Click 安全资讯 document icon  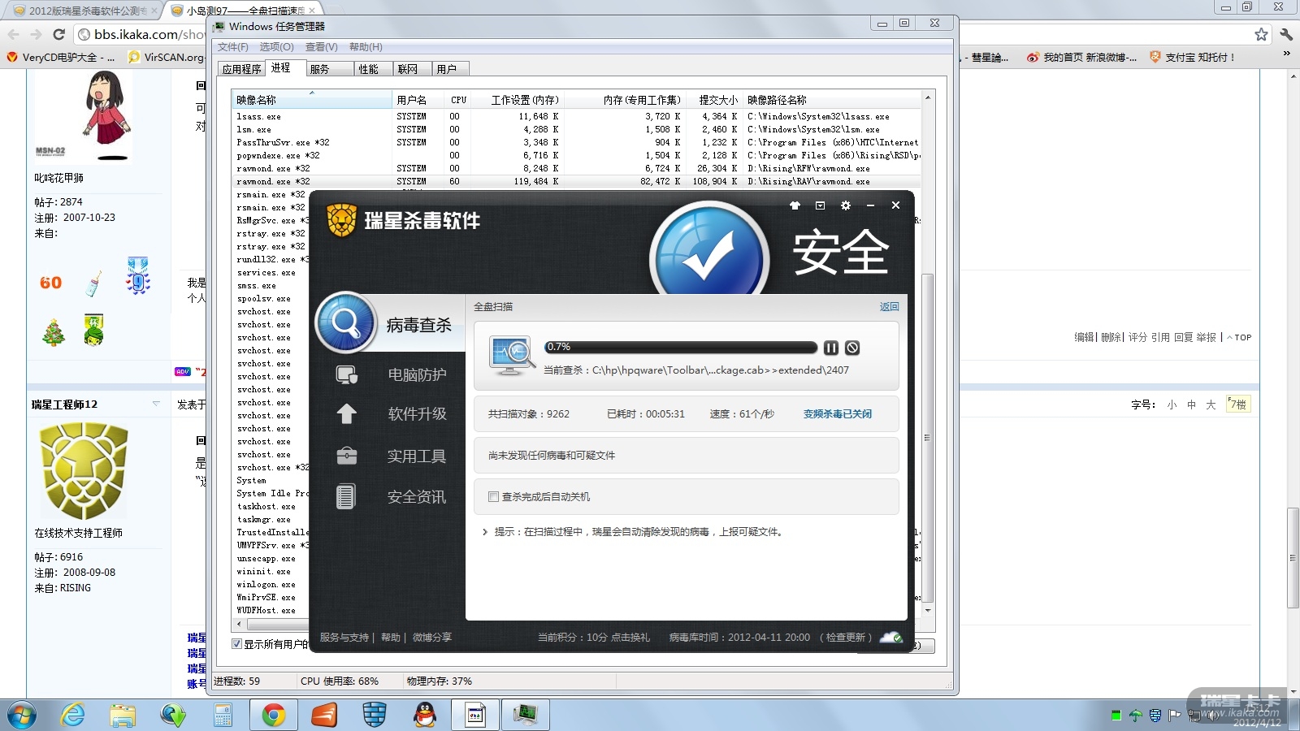click(346, 496)
